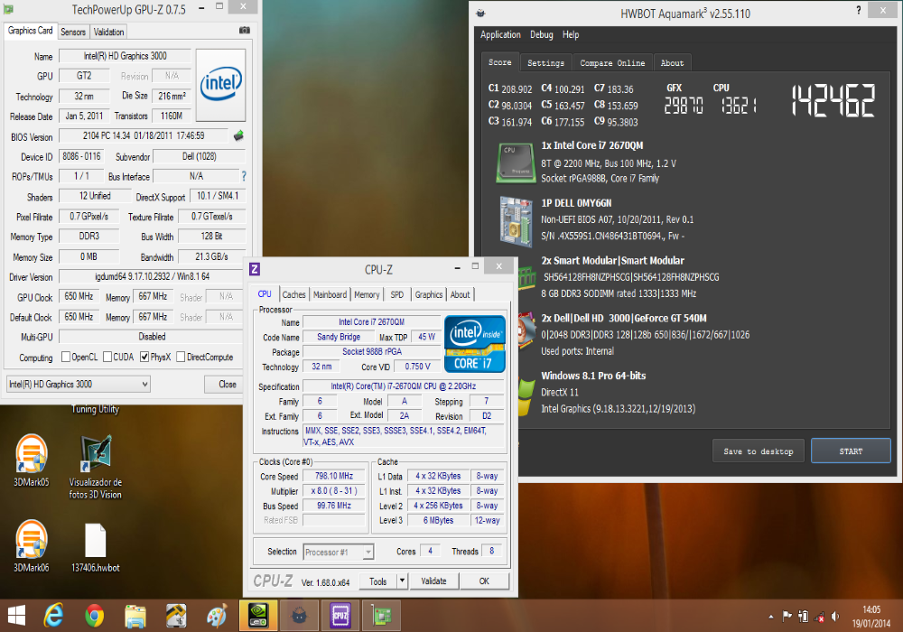This screenshot has height=632, width=903.
Task: Click Save to desktop in Aquamark
Action: point(759,451)
